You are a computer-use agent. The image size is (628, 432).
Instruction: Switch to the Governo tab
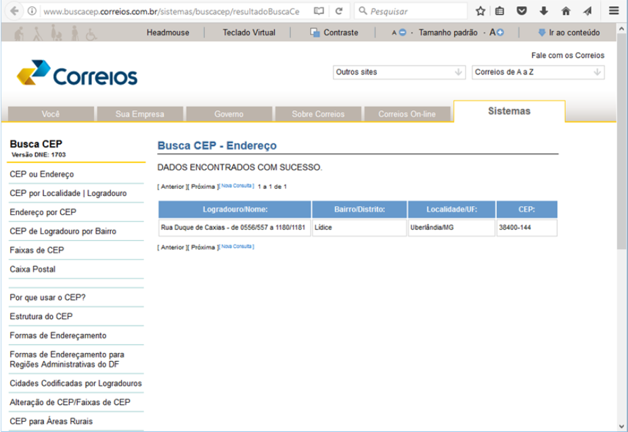[229, 114]
